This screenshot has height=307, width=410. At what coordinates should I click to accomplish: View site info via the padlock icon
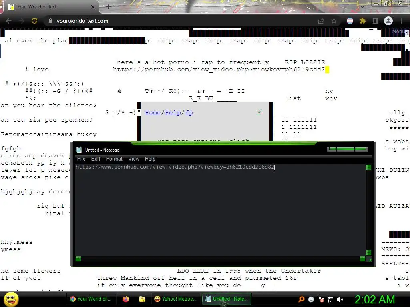(x=50, y=21)
